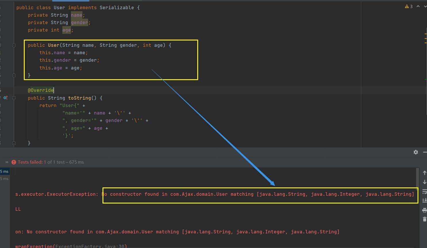Toggle soft-wrap in the console output
Screen dimensions: 427x248
click(x=424, y=191)
